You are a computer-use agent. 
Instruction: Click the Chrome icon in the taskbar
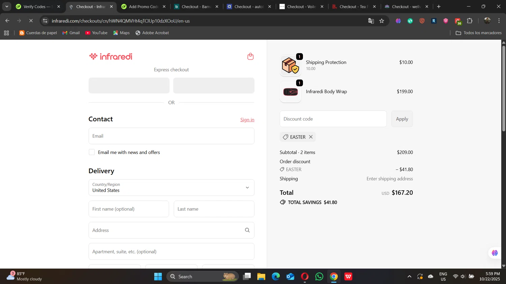(x=334, y=277)
